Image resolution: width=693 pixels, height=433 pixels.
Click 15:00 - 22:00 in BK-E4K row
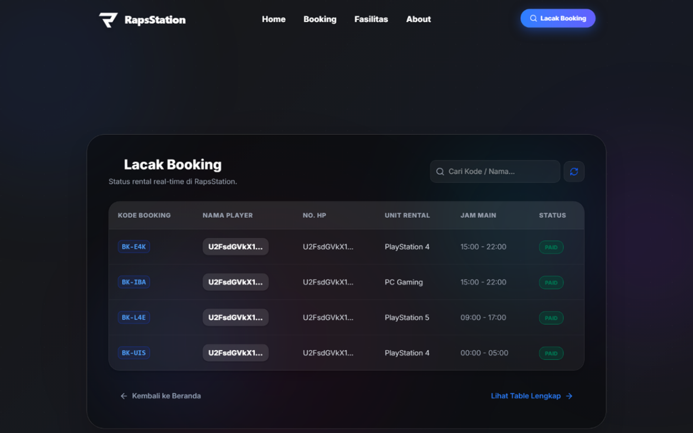click(483, 247)
